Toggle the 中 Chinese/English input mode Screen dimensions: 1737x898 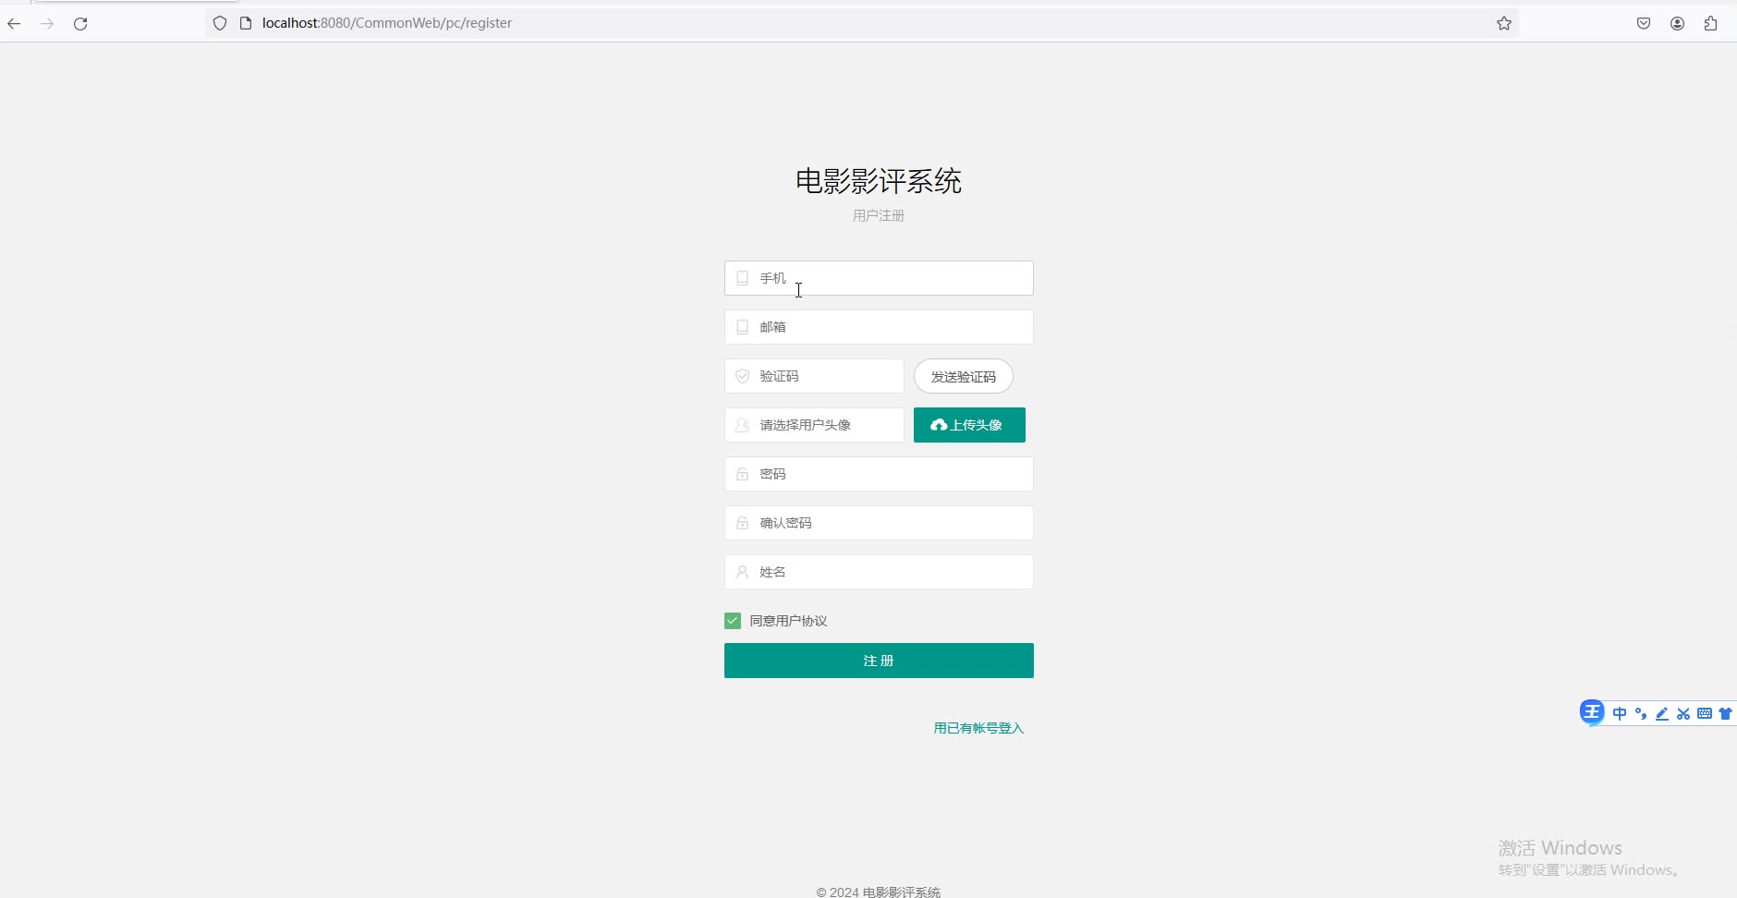1620,713
